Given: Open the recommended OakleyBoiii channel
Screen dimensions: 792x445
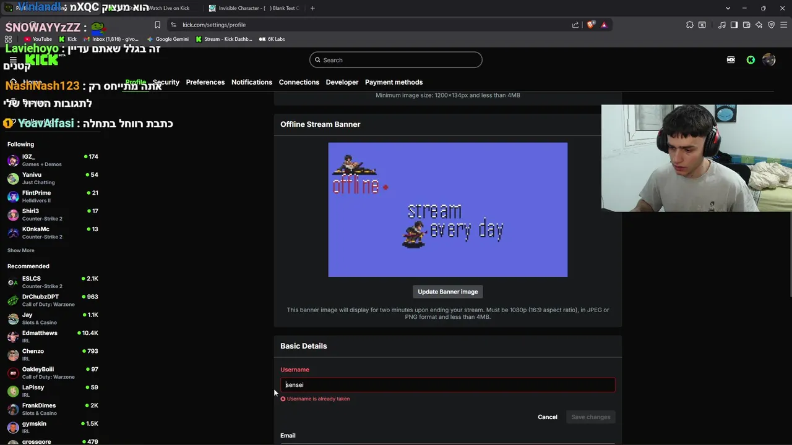Looking at the screenshot, I should tap(53, 373).
